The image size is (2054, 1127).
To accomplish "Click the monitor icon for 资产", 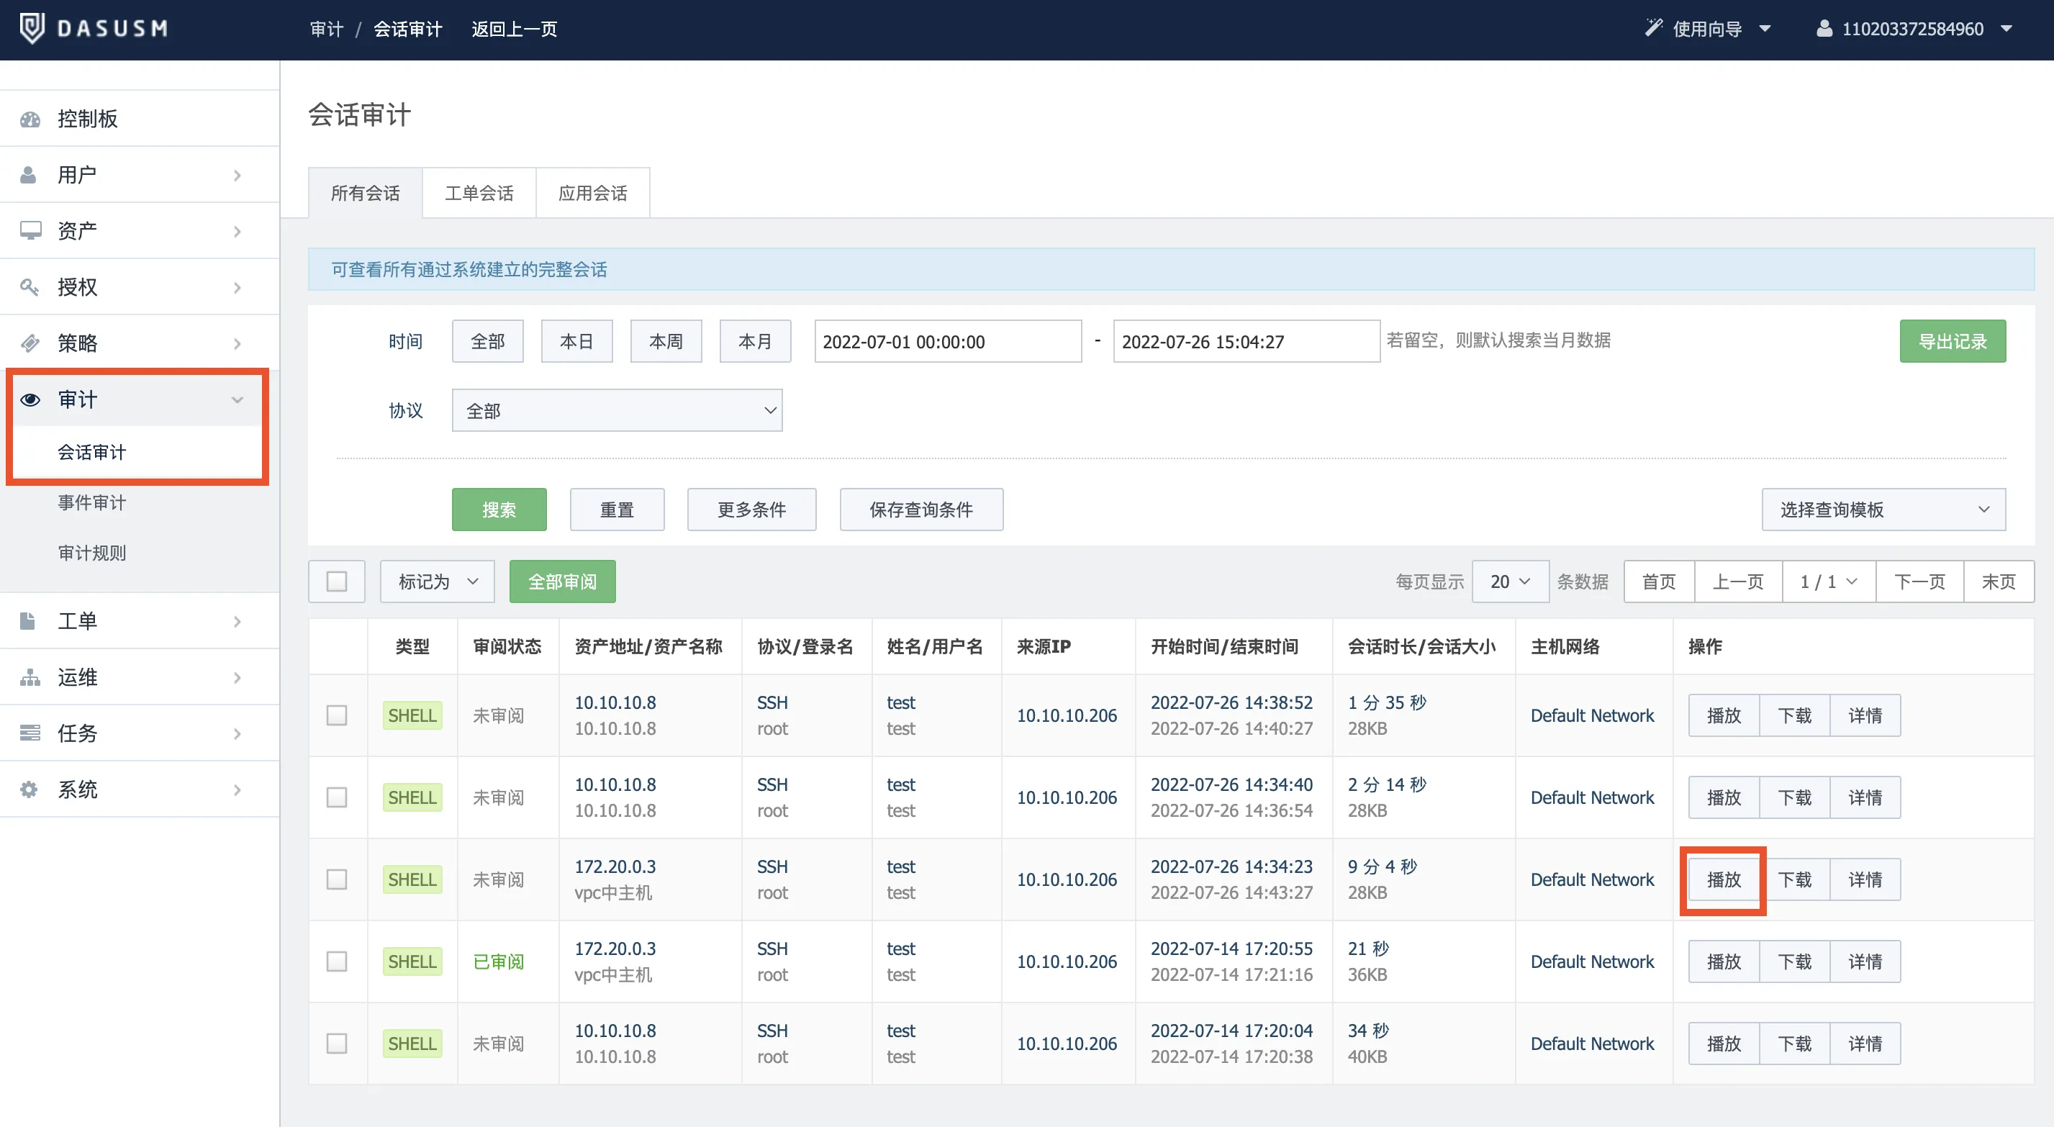I will pyautogui.click(x=30, y=230).
